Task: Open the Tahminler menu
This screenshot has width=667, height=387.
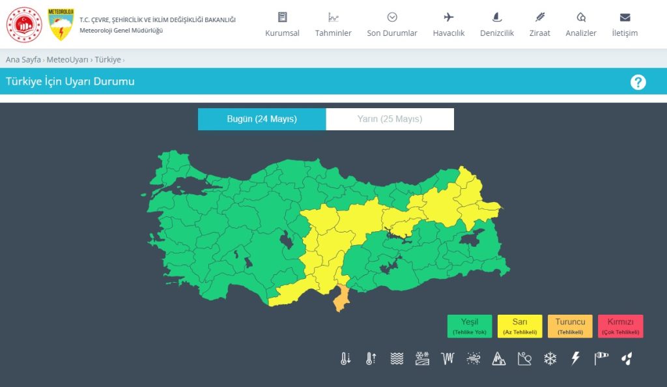Action: [333, 25]
